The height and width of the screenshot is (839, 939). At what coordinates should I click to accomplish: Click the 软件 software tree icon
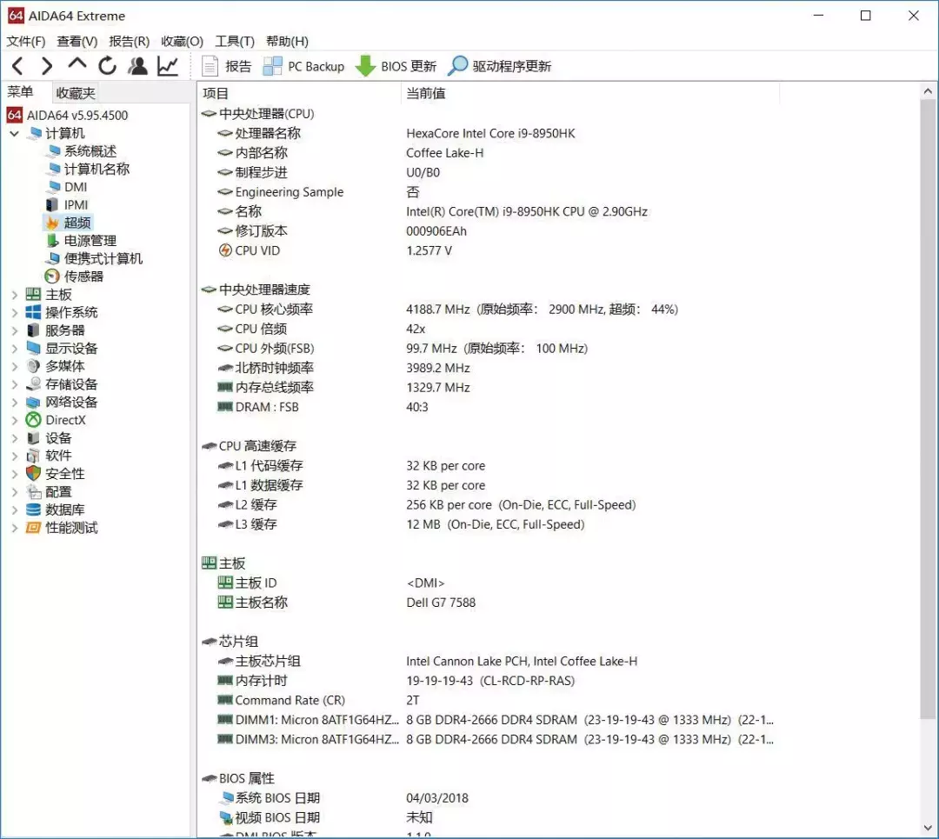(34, 456)
